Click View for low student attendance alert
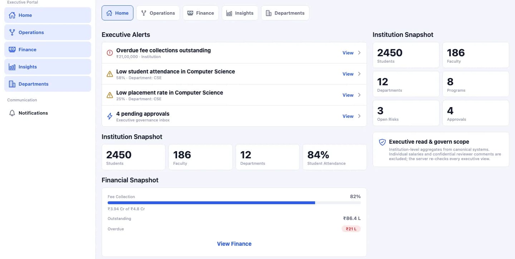The height and width of the screenshot is (259, 515). tap(348, 74)
